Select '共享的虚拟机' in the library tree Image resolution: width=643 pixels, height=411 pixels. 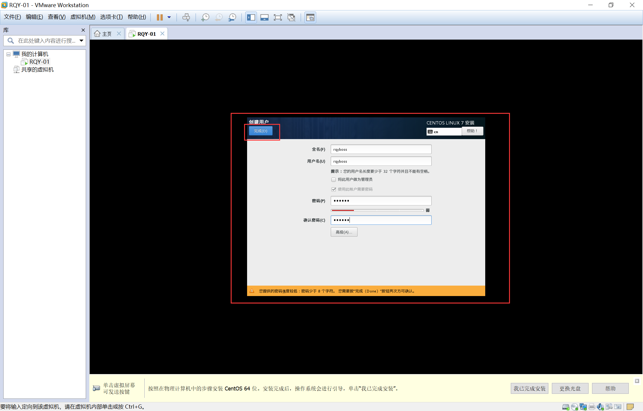click(x=37, y=69)
